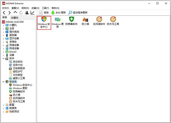Select 主板 label in the tree
The width and height of the screenshot is (171, 123).
(x=12, y=28)
